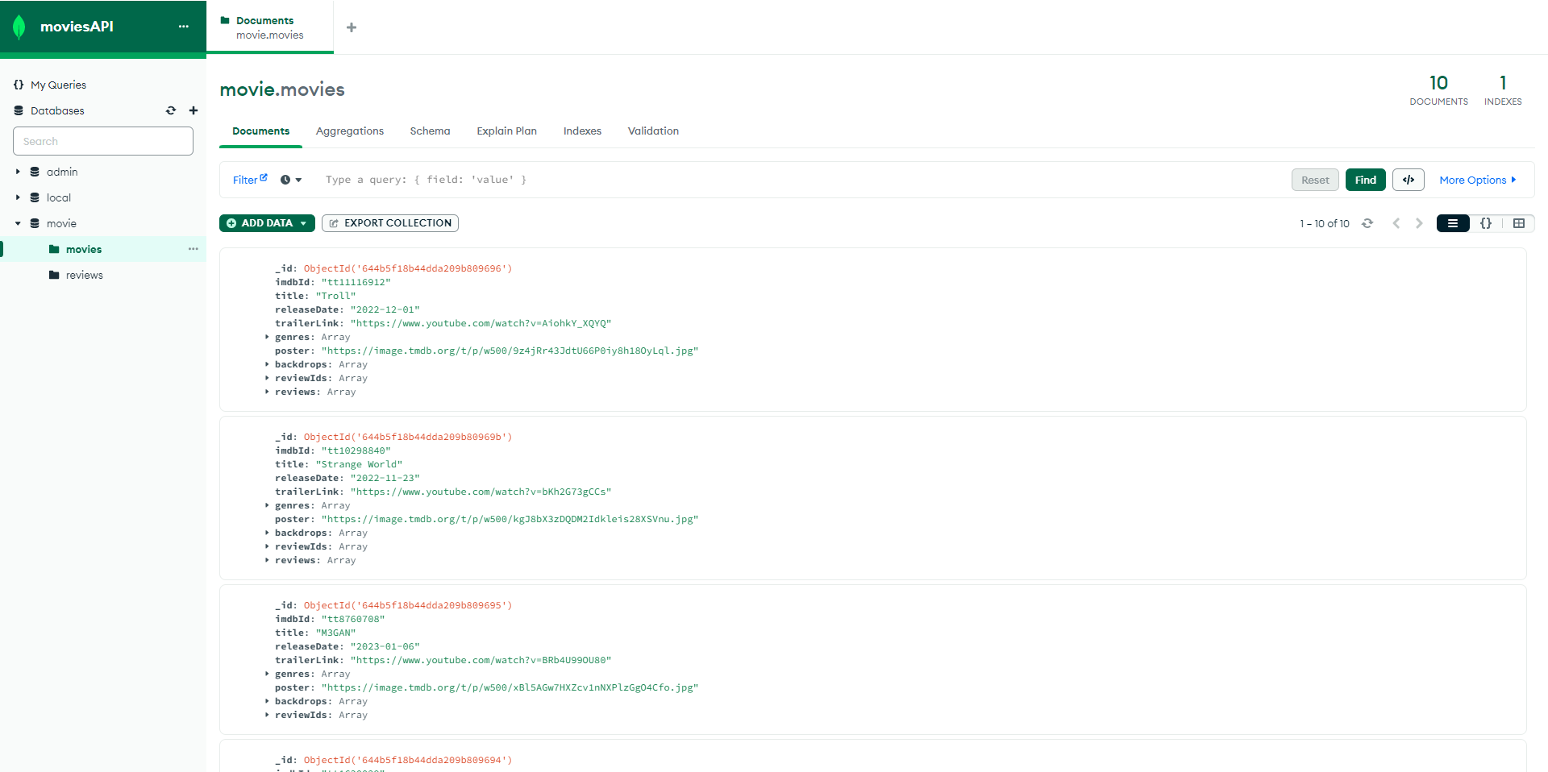Image resolution: width=1548 pixels, height=772 pixels.
Task: Export the query to language code
Action: tap(1408, 179)
